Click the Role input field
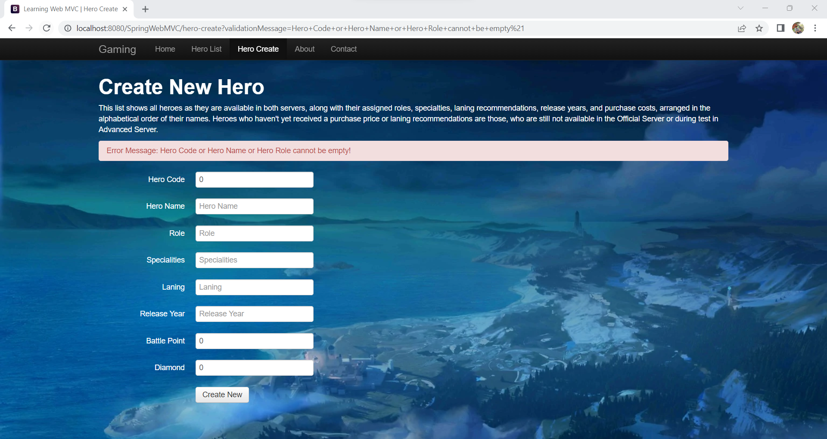The image size is (827, 439). [x=255, y=233]
